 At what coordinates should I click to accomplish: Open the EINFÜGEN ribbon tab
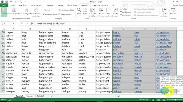(x=23, y=5)
